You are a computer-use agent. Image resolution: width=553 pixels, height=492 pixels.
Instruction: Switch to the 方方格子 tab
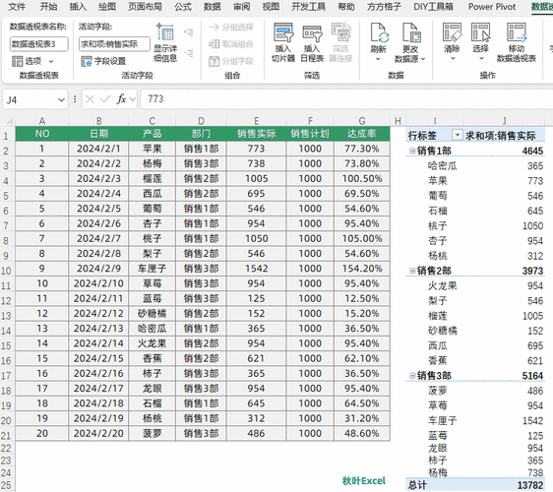coord(384,6)
